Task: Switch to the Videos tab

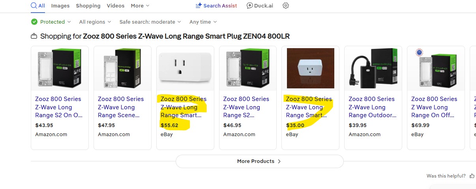Action: coord(115,6)
